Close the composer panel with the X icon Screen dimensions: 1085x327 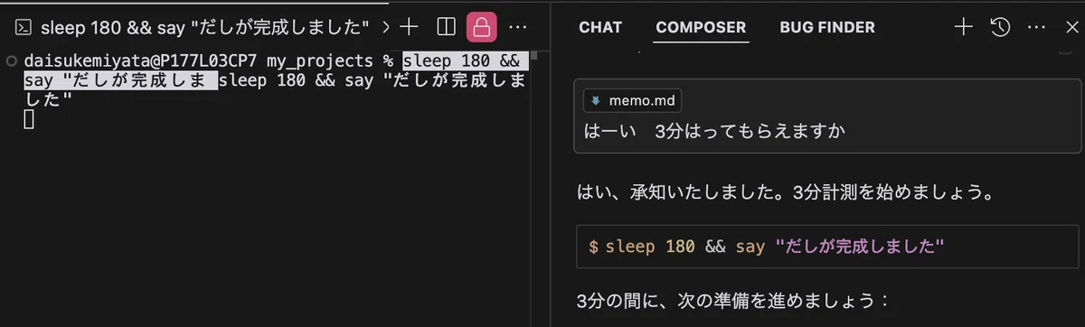pos(1072,27)
